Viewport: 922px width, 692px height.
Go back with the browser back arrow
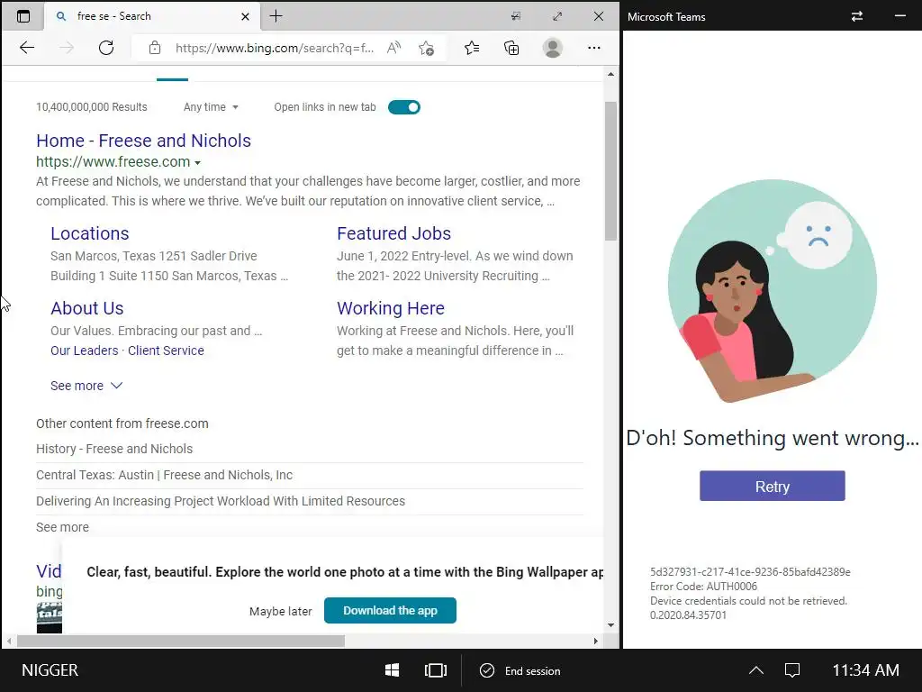27,48
